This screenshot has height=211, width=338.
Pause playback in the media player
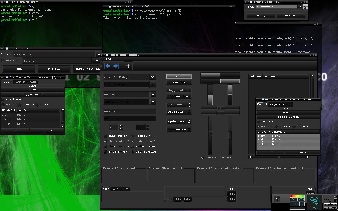pyautogui.click(x=333, y=208)
